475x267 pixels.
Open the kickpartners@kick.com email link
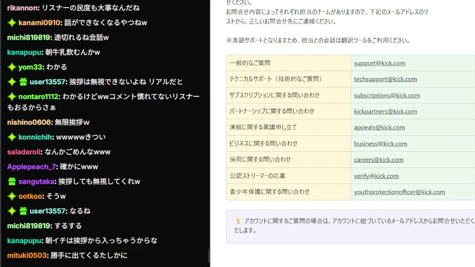[385, 111]
